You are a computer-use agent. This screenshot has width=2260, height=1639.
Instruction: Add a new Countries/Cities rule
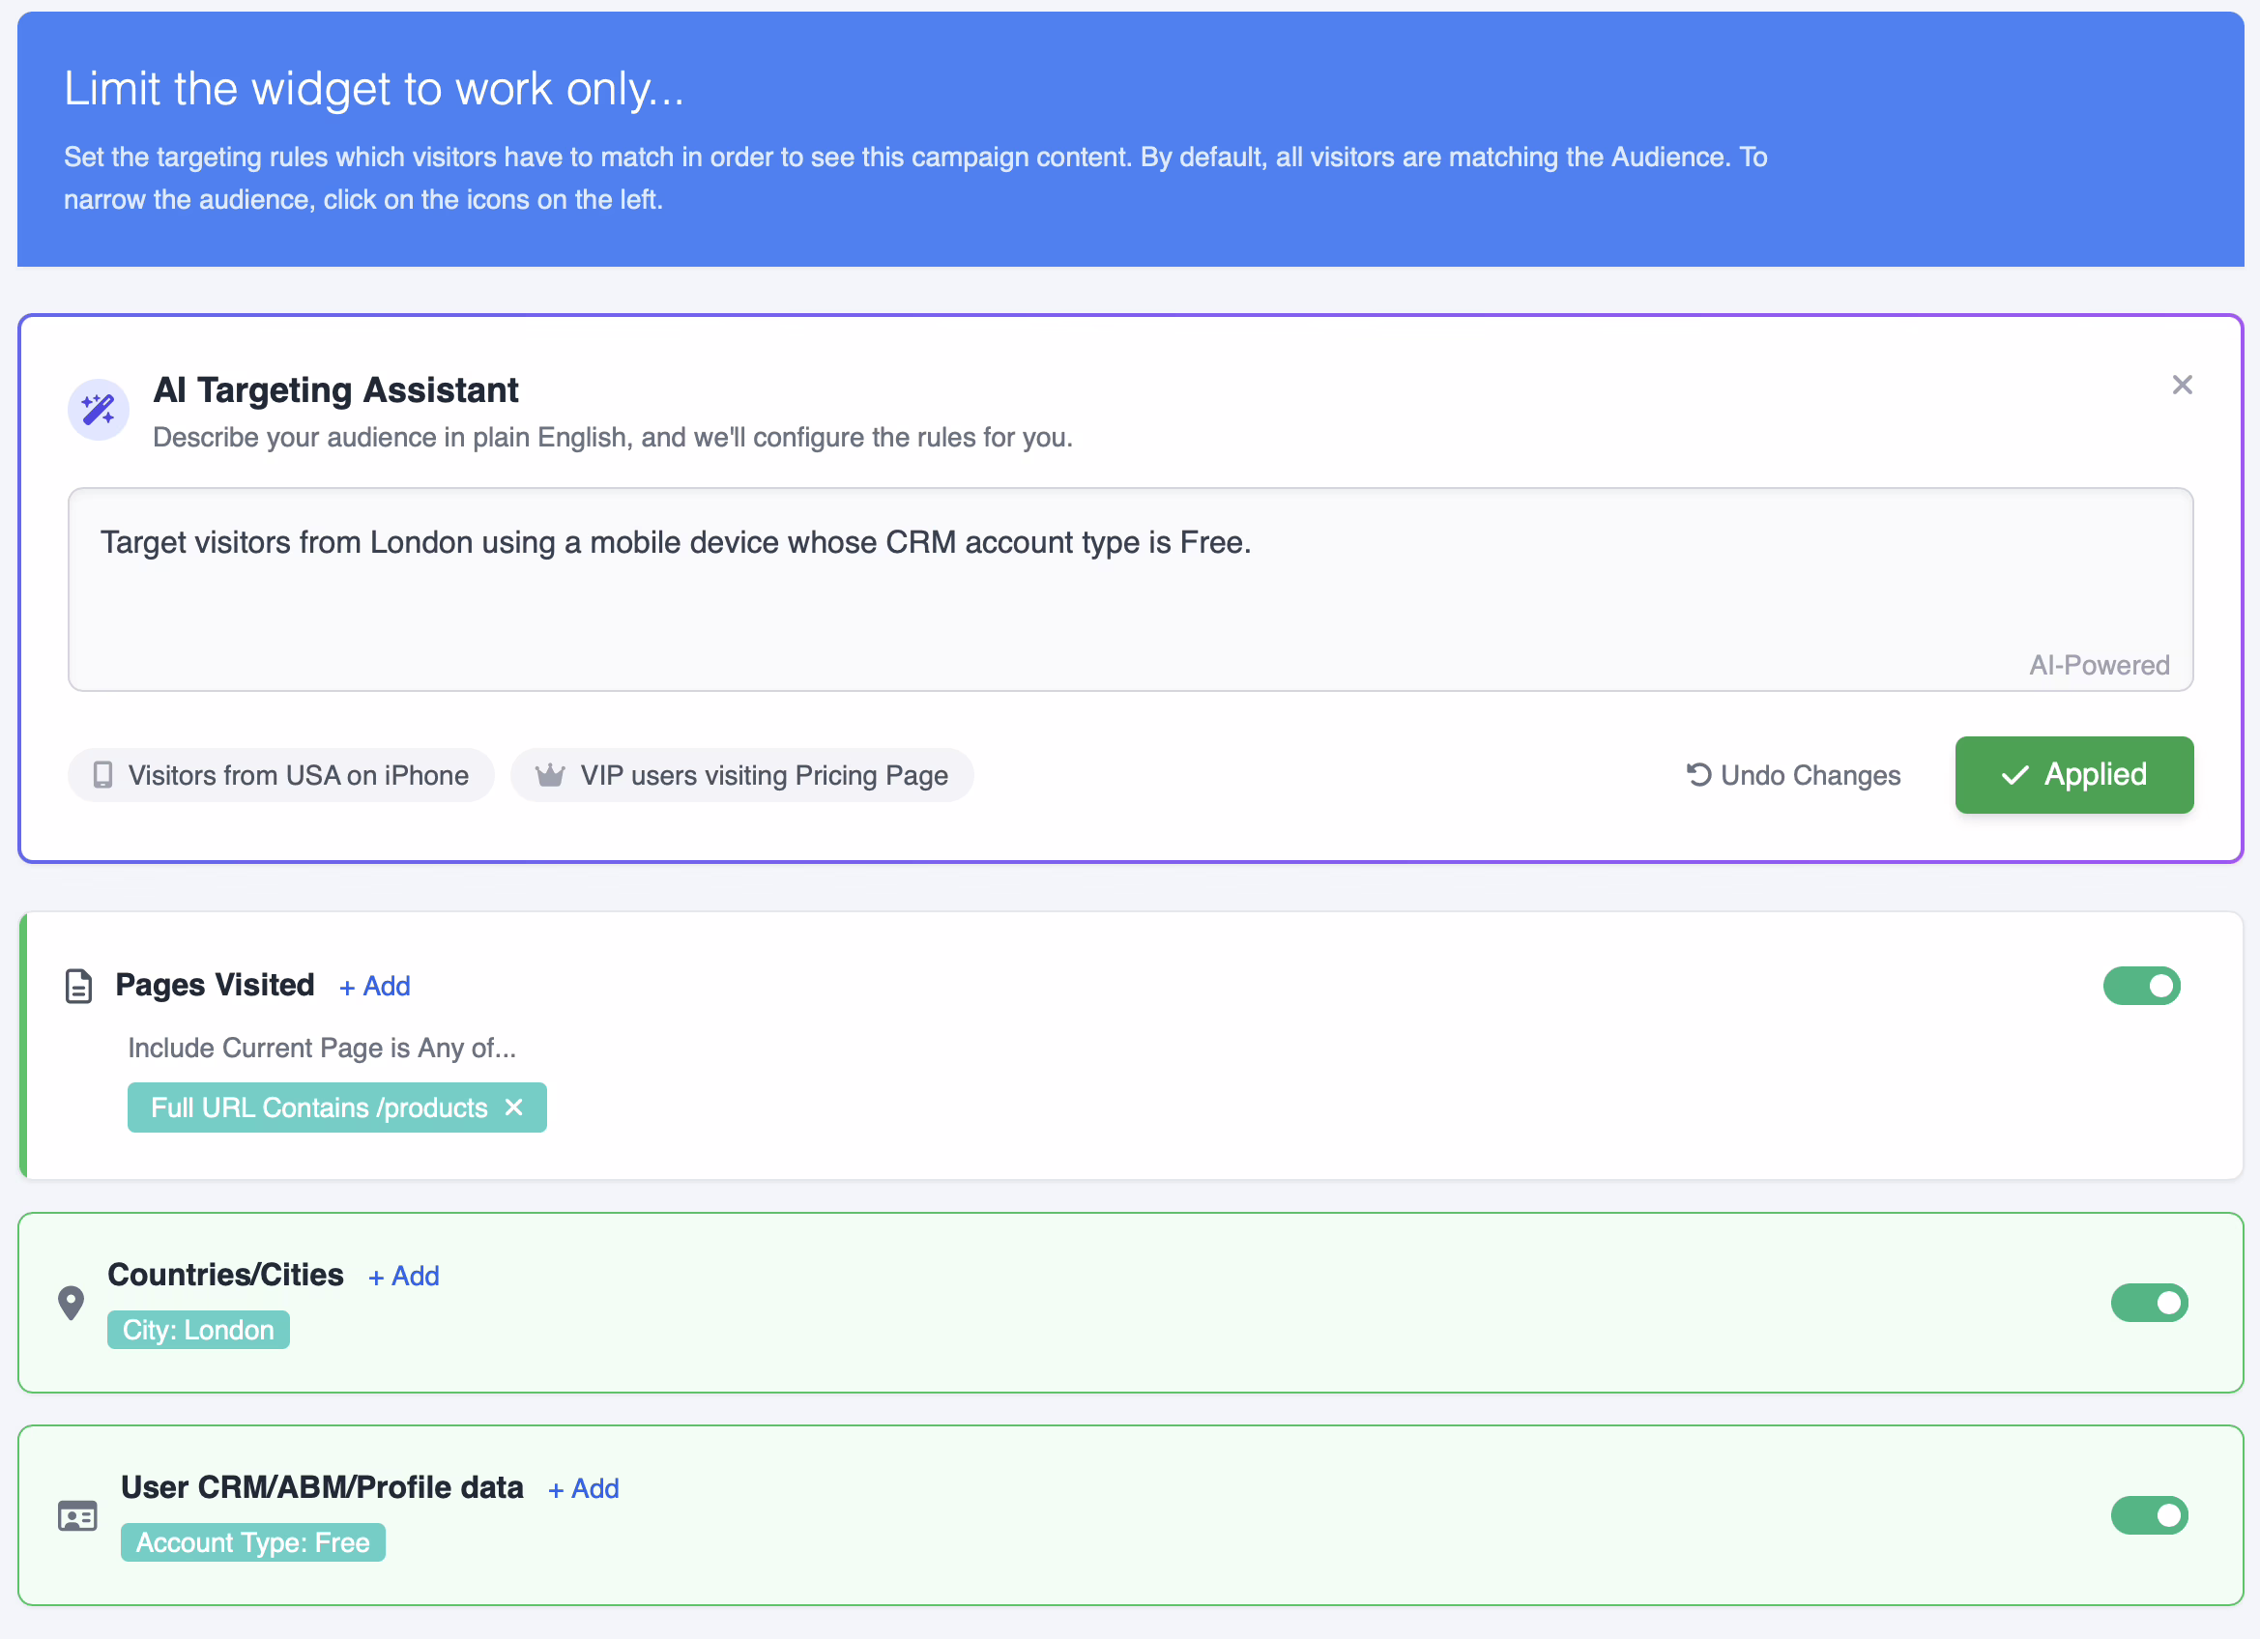404,1277
